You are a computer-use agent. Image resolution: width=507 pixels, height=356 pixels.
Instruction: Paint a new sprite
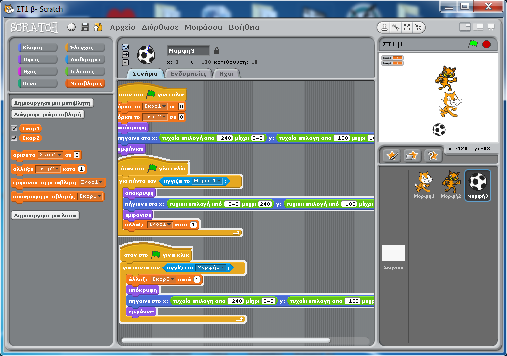(392, 156)
